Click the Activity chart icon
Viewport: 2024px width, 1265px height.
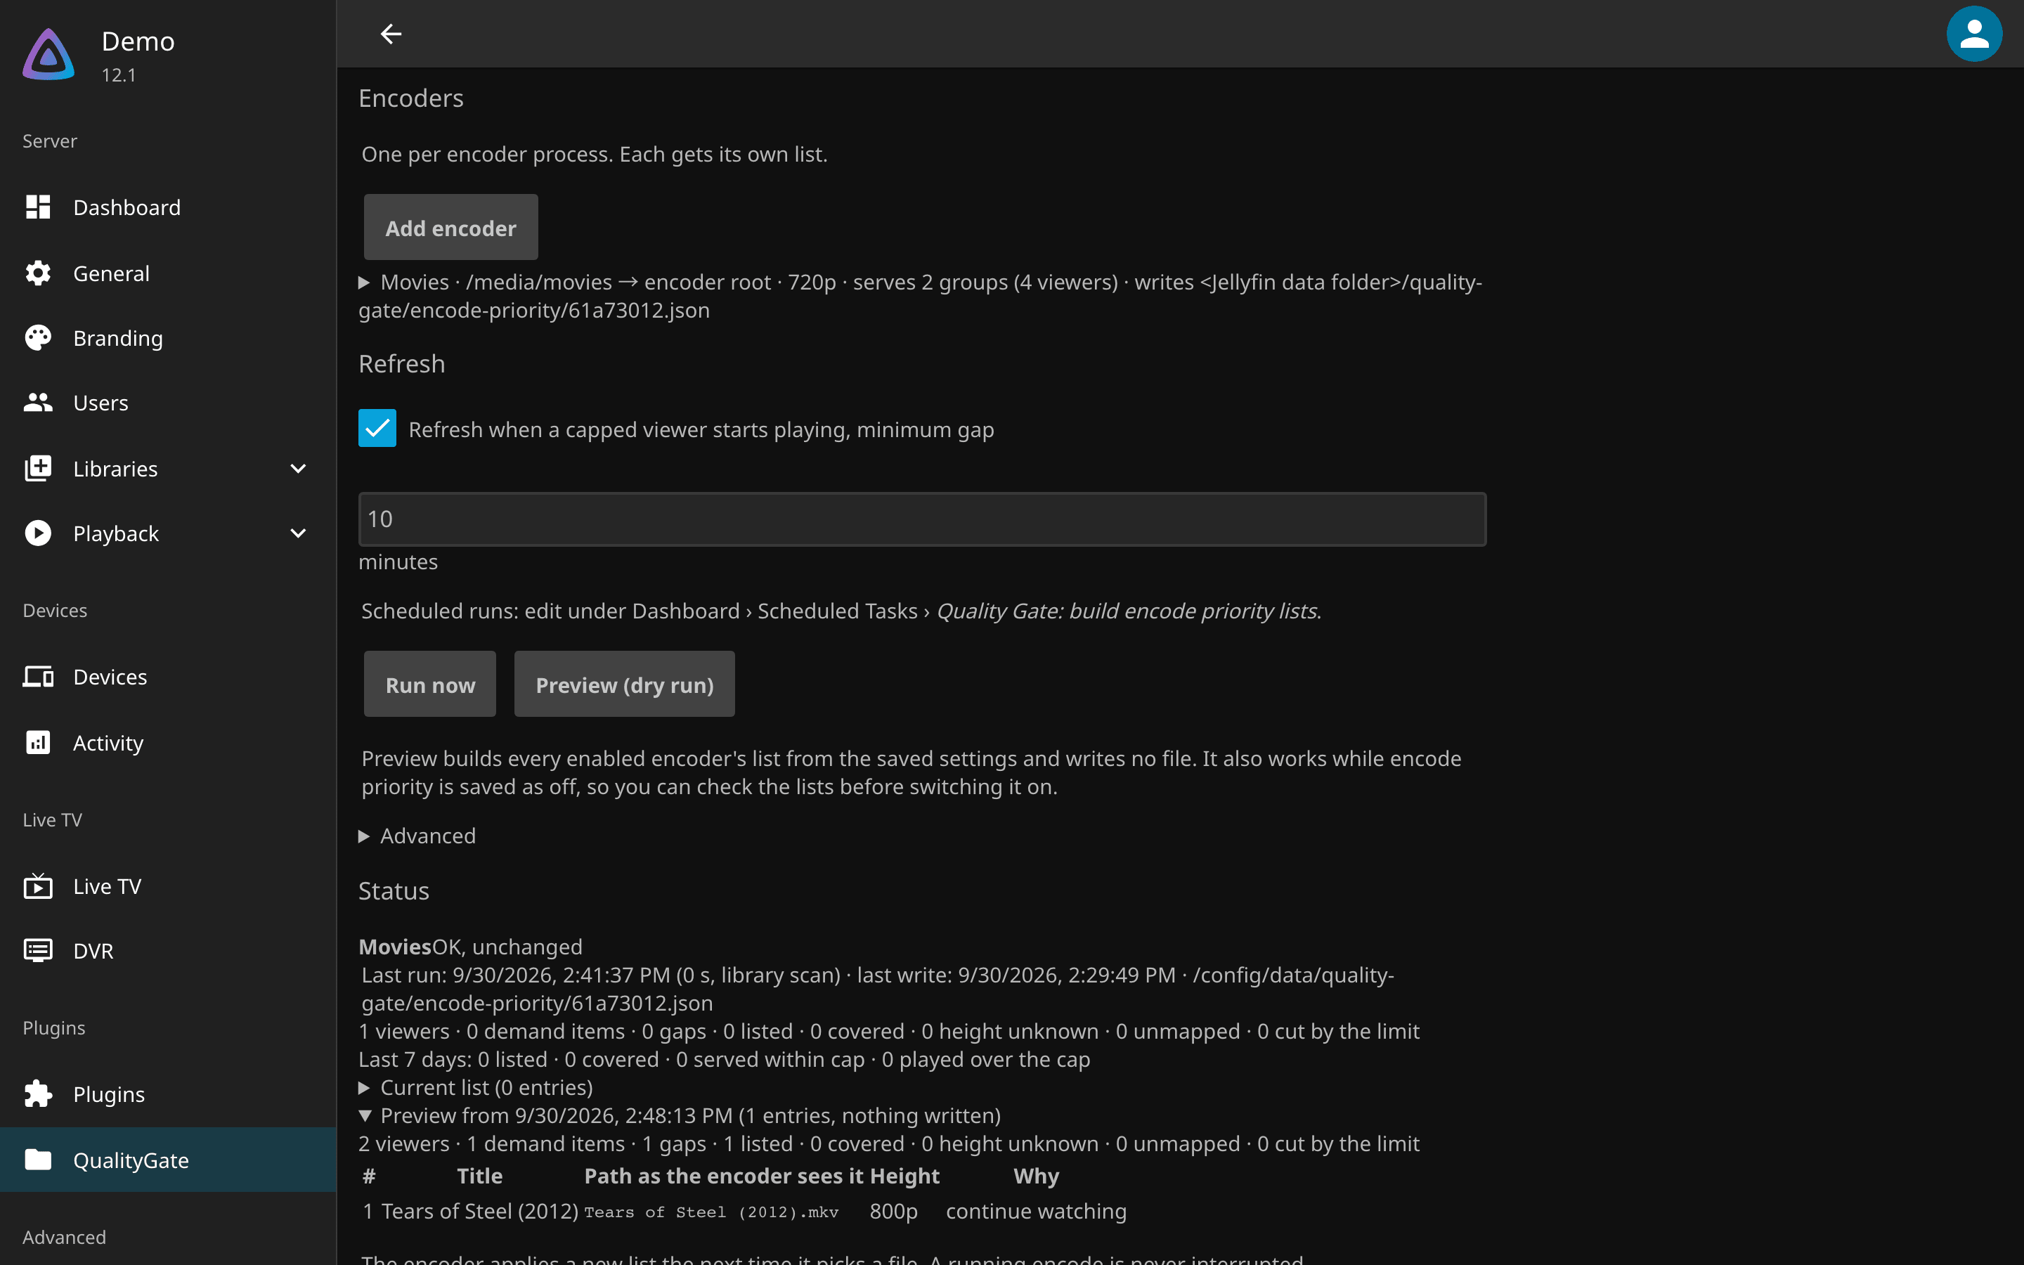pyautogui.click(x=38, y=742)
